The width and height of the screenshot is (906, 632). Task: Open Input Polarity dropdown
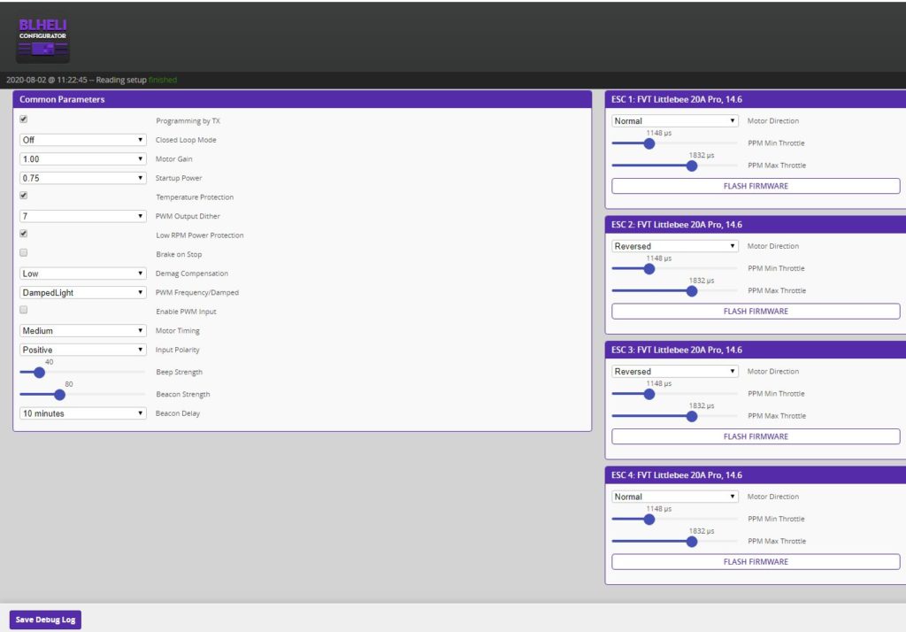click(x=82, y=350)
